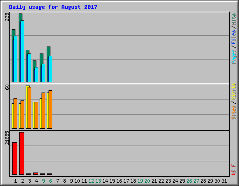Click day 19 weekend label

pyautogui.click(x=140, y=181)
